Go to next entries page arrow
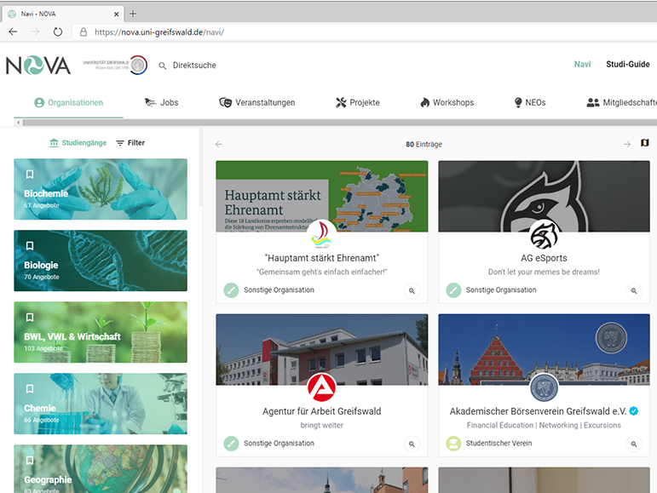657x493 pixels. [x=627, y=144]
